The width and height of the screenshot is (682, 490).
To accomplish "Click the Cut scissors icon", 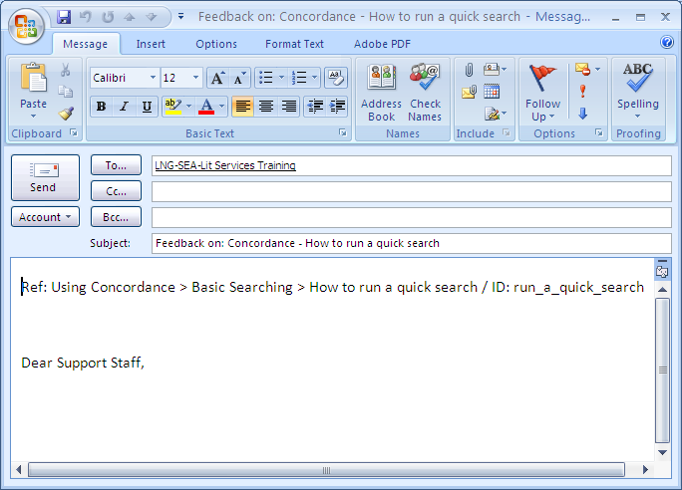I will [x=65, y=70].
